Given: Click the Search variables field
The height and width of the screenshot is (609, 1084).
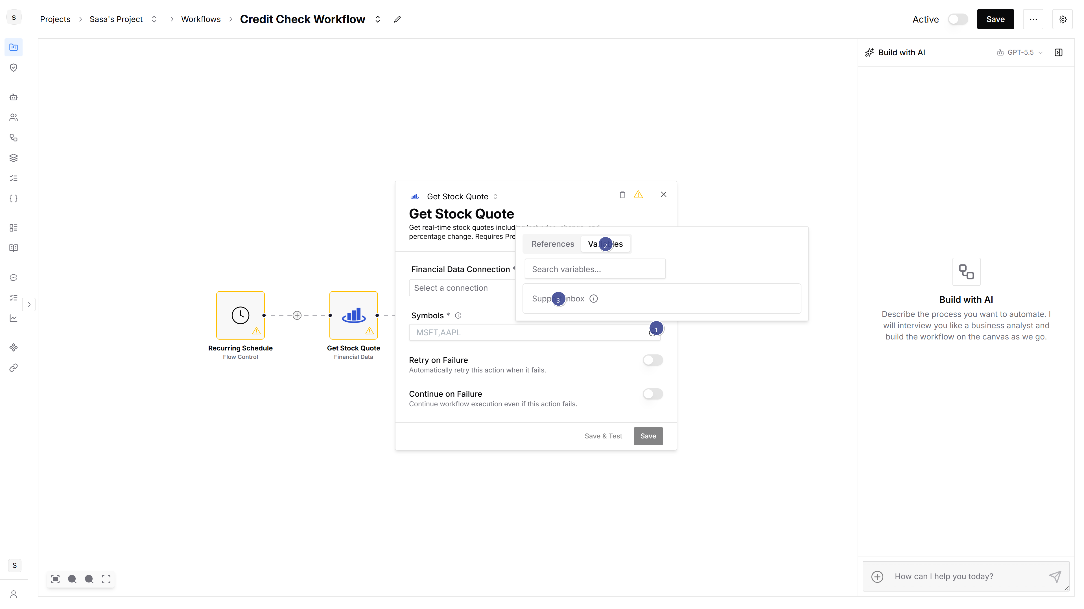Looking at the screenshot, I should (595, 269).
